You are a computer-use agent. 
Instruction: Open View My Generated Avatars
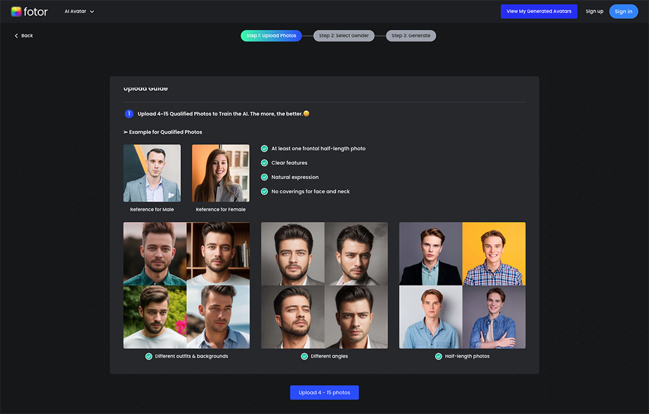click(539, 12)
